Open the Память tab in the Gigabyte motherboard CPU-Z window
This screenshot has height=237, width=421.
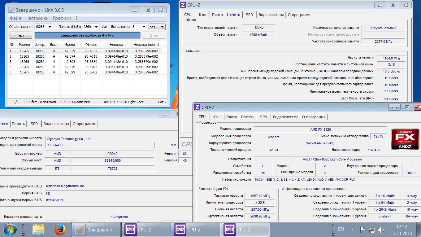coord(18,124)
